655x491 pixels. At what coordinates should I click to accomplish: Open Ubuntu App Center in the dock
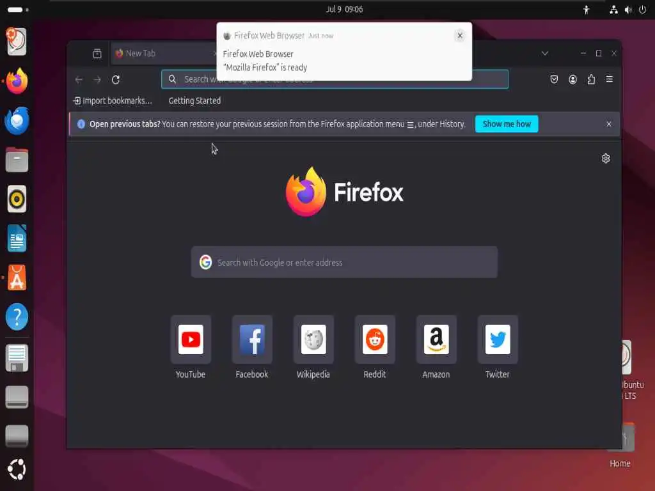tap(17, 277)
